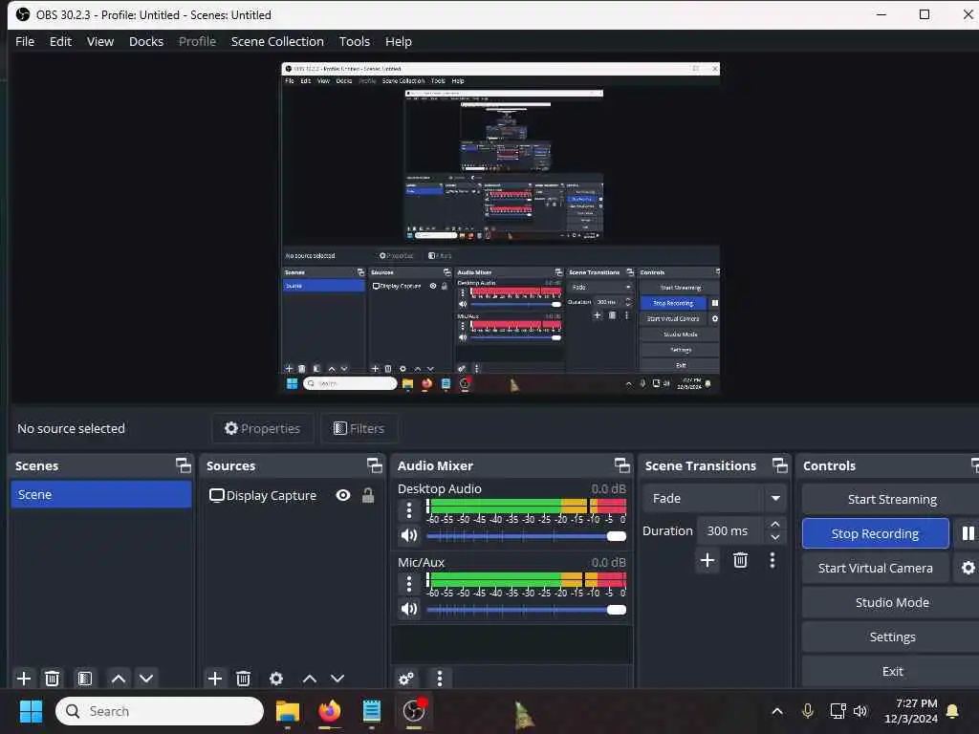Increase transition duration with up arrow
The width and height of the screenshot is (979, 734).
pyautogui.click(x=774, y=525)
